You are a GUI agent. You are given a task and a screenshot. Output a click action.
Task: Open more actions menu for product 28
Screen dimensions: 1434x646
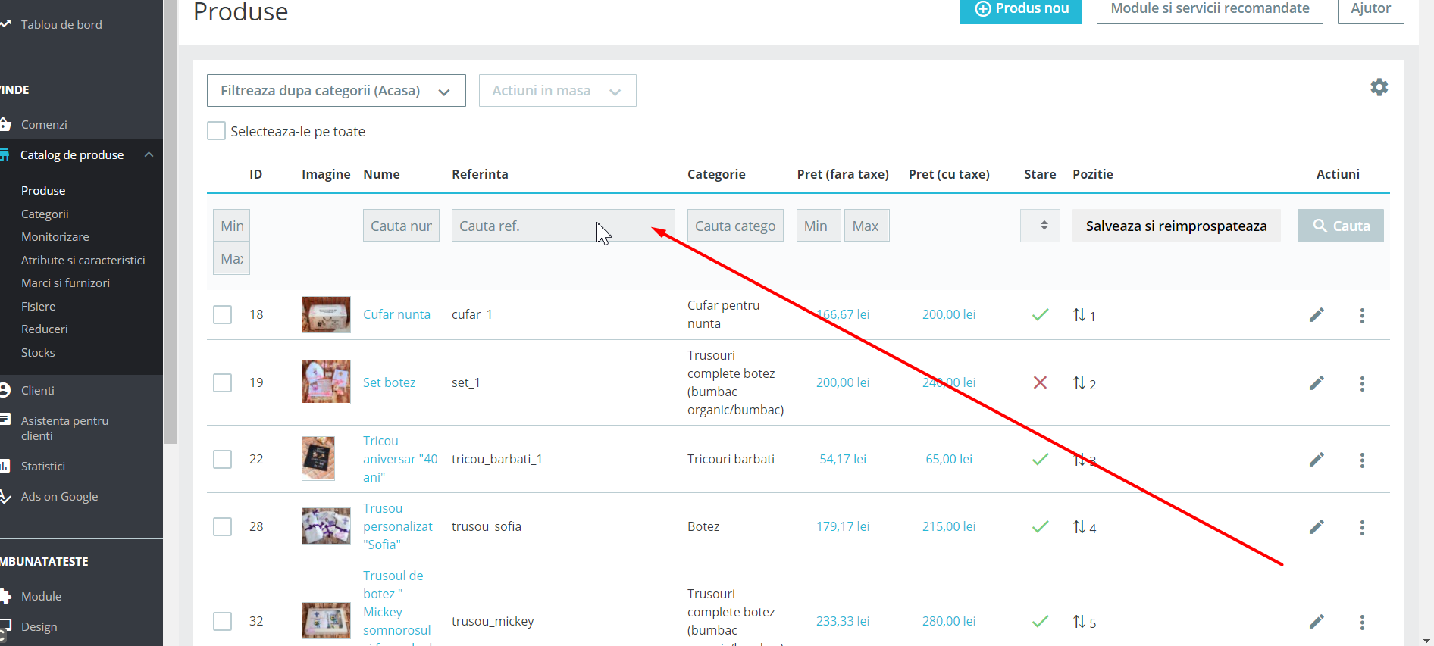[1362, 527]
